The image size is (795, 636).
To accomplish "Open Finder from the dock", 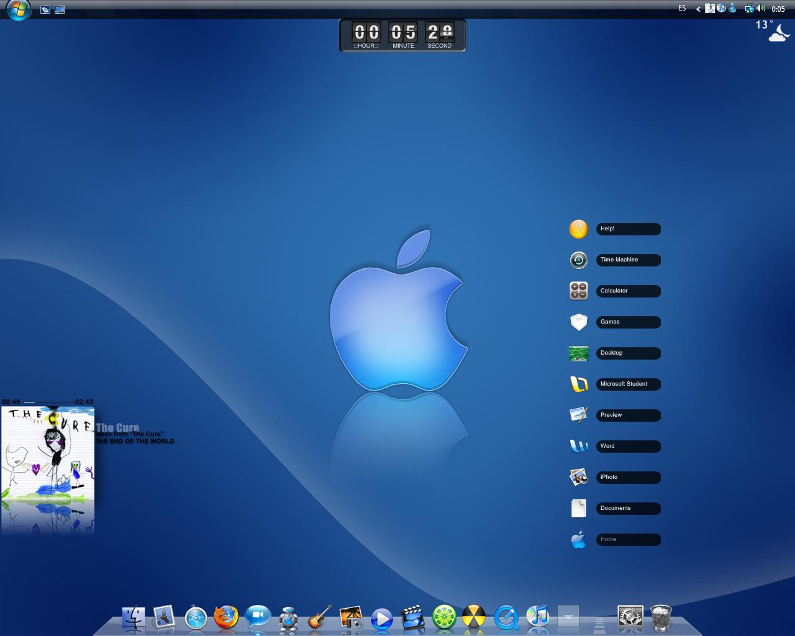I will pos(133,617).
